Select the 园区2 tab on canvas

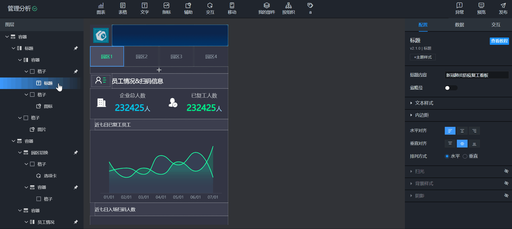[x=141, y=57]
